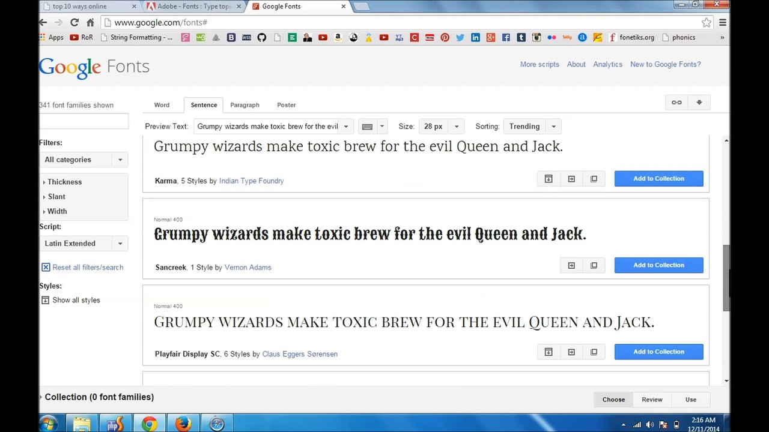Image resolution: width=769 pixels, height=432 pixels.
Task: Open All categories dropdown
Action: (84, 160)
